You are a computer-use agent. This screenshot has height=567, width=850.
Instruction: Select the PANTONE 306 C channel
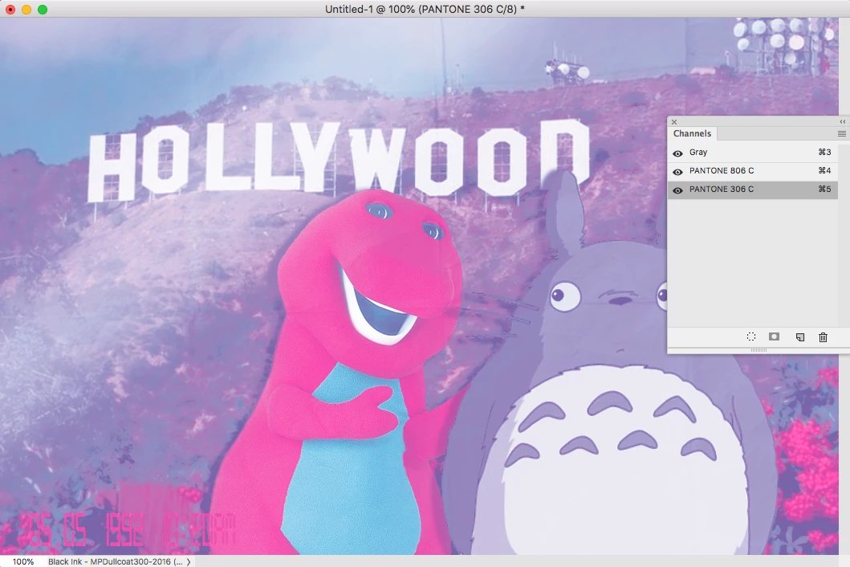pyautogui.click(x=753, y=190)
